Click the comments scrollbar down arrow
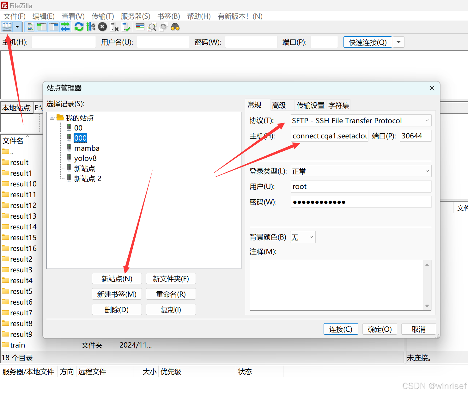 427,306
